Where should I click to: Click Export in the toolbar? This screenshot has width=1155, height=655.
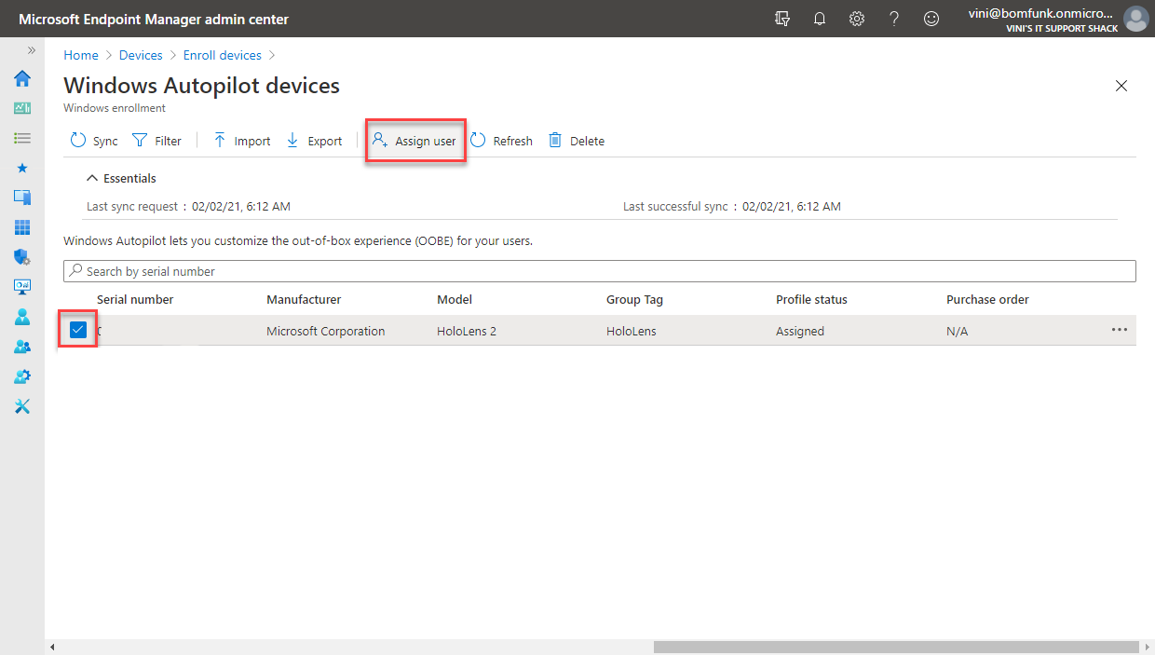click(314, 141)
